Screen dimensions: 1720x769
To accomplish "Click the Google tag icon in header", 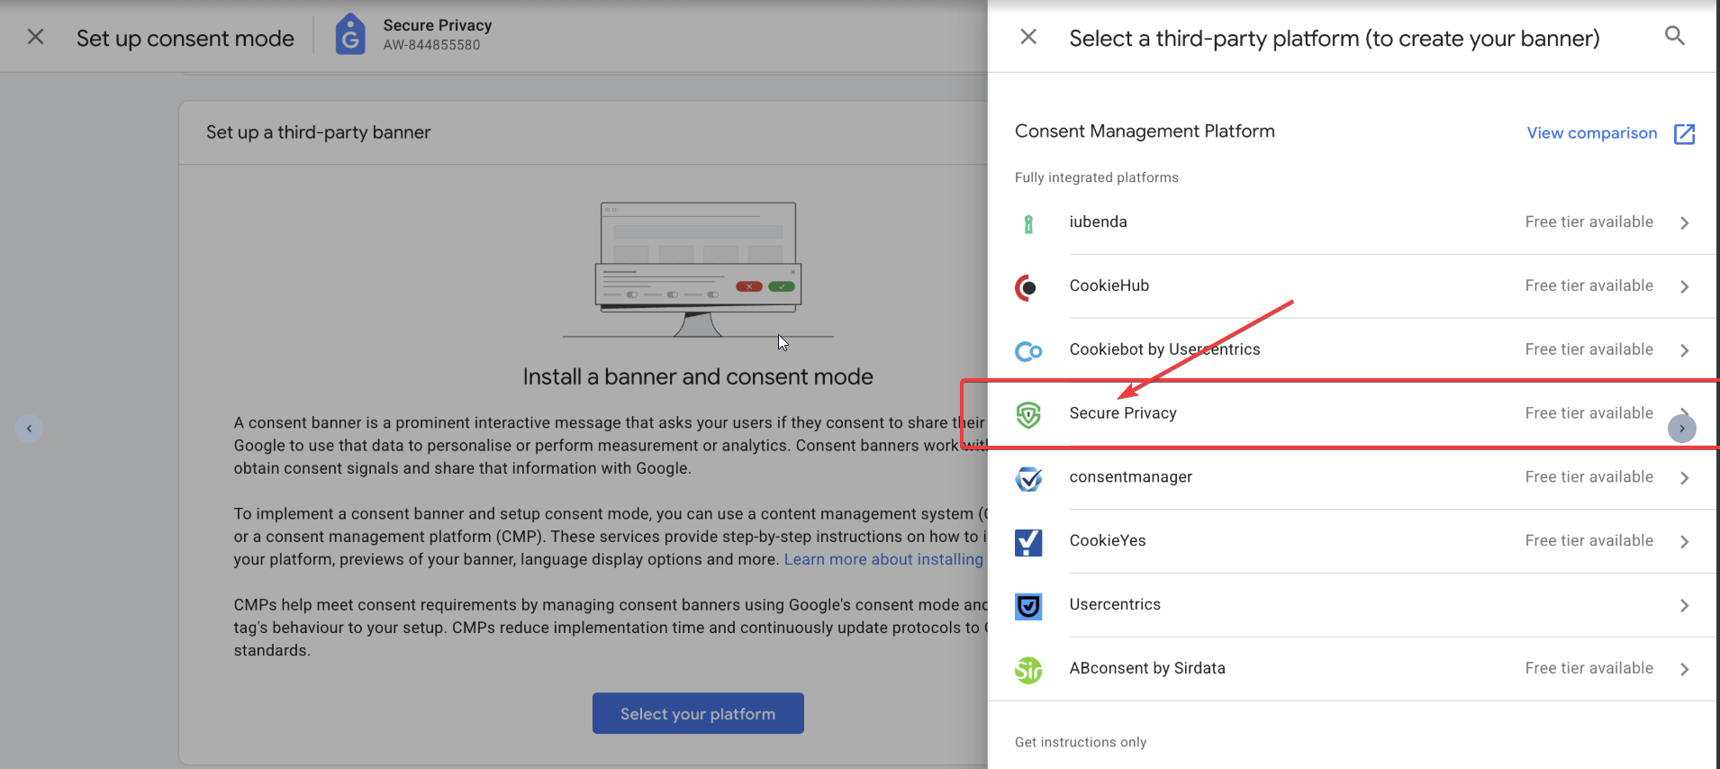I will click(x=350, y=34).
